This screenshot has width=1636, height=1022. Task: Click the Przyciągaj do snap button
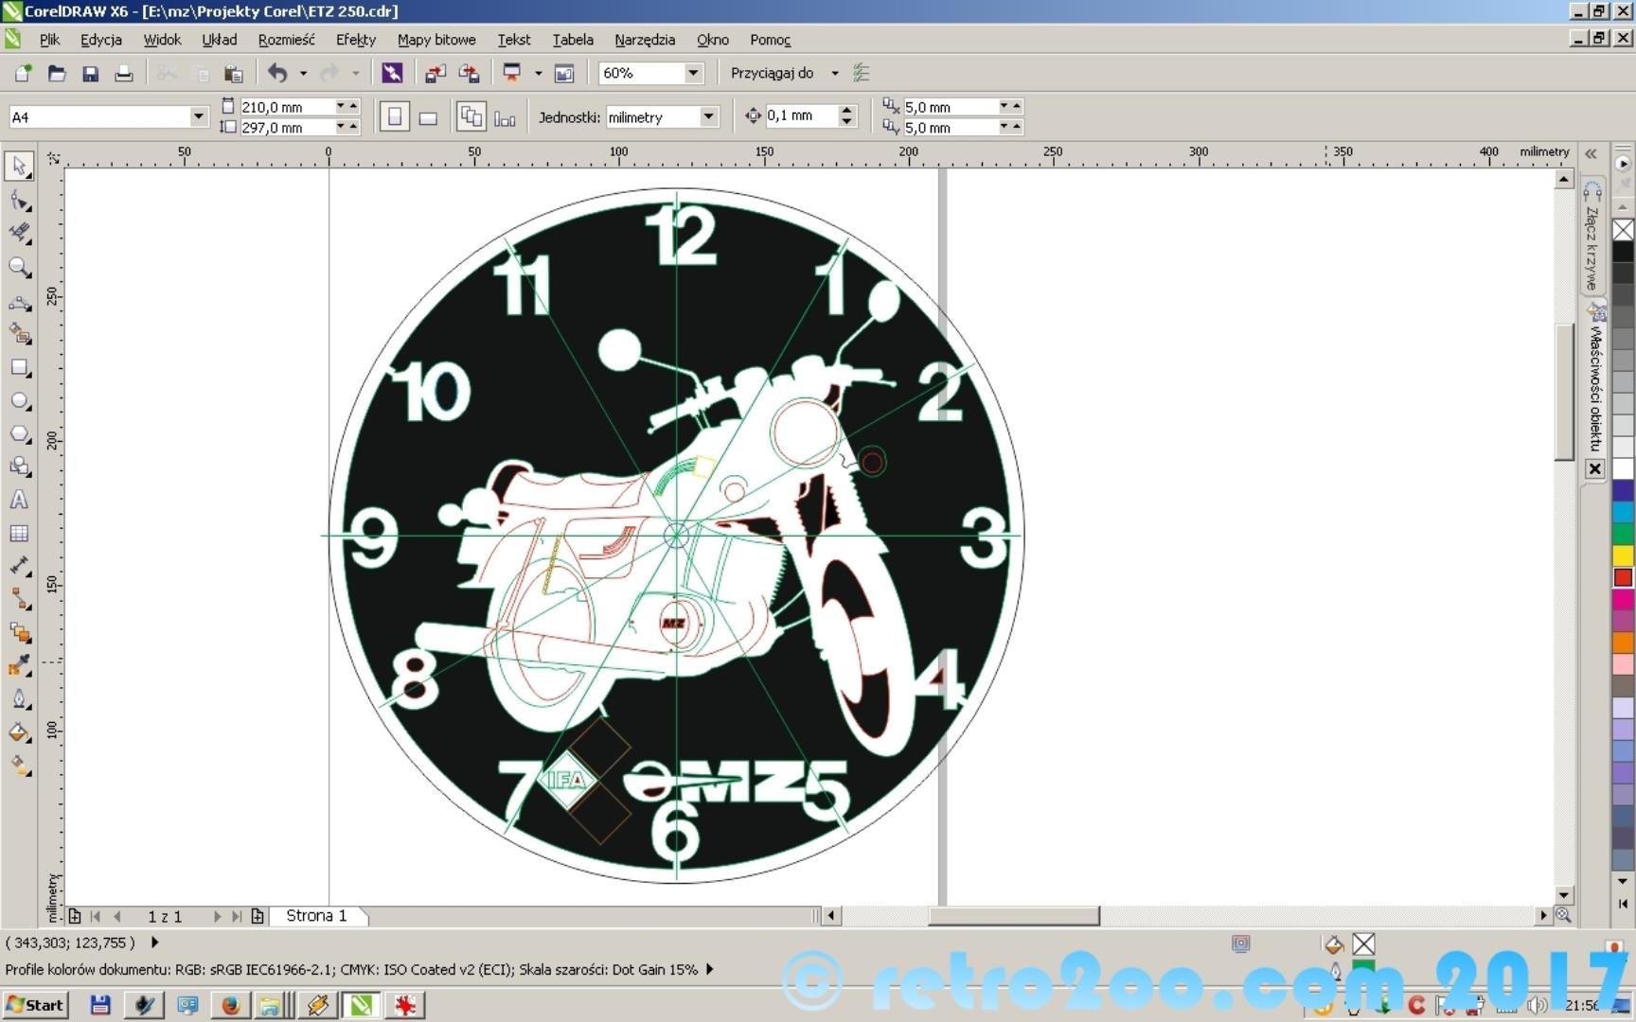(772, 73)
